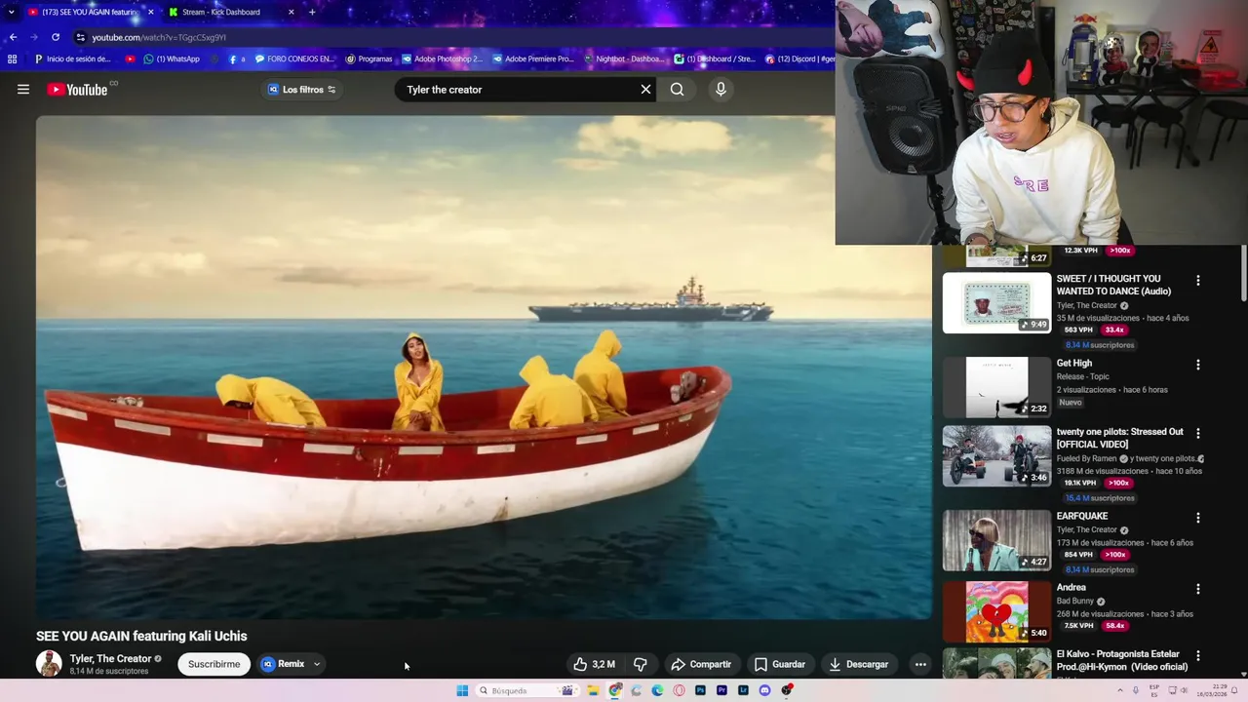
Task: Open twenty one pilots: Stressed Out title
Action: 1120,438
